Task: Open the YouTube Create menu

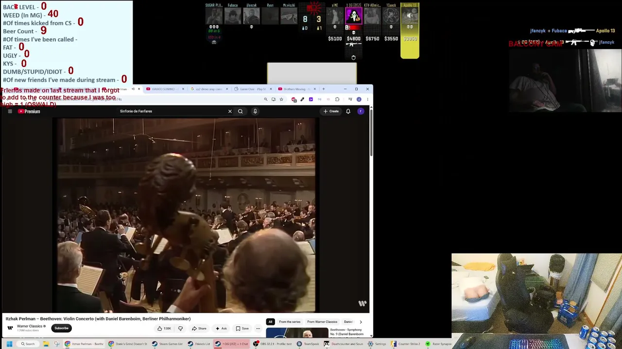Action: click(331, 111)
